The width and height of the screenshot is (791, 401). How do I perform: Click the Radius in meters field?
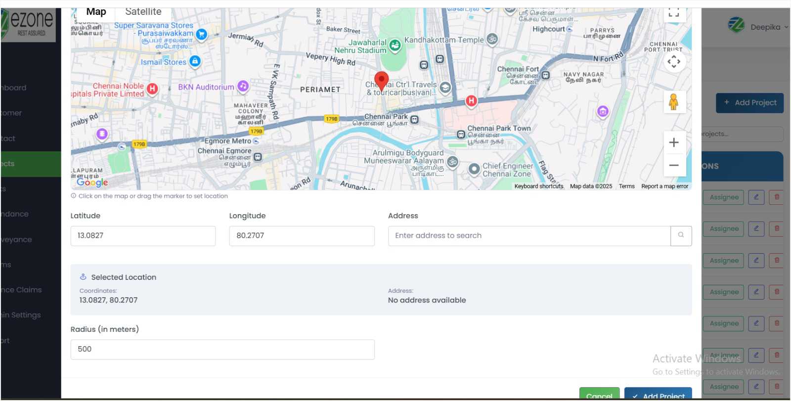[x=222, y=350]
